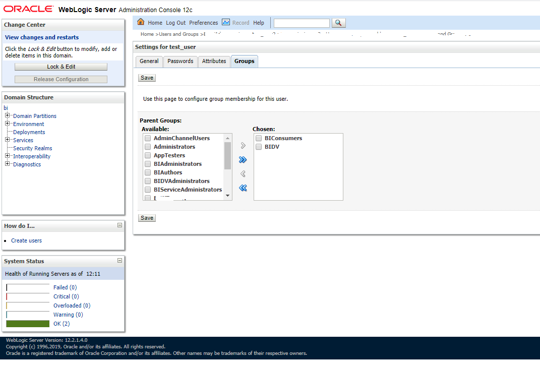Select BIDV in Chosen list
540x366 pixels.
pos(259,147)
